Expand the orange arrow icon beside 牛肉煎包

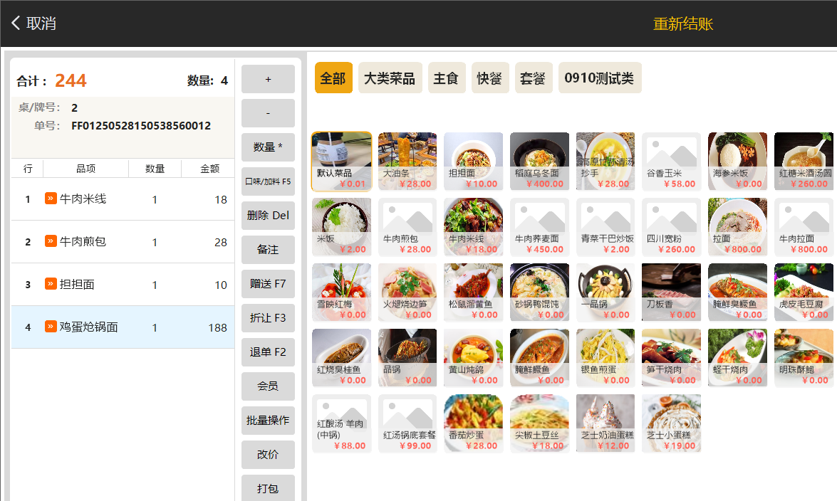point(51,241)
